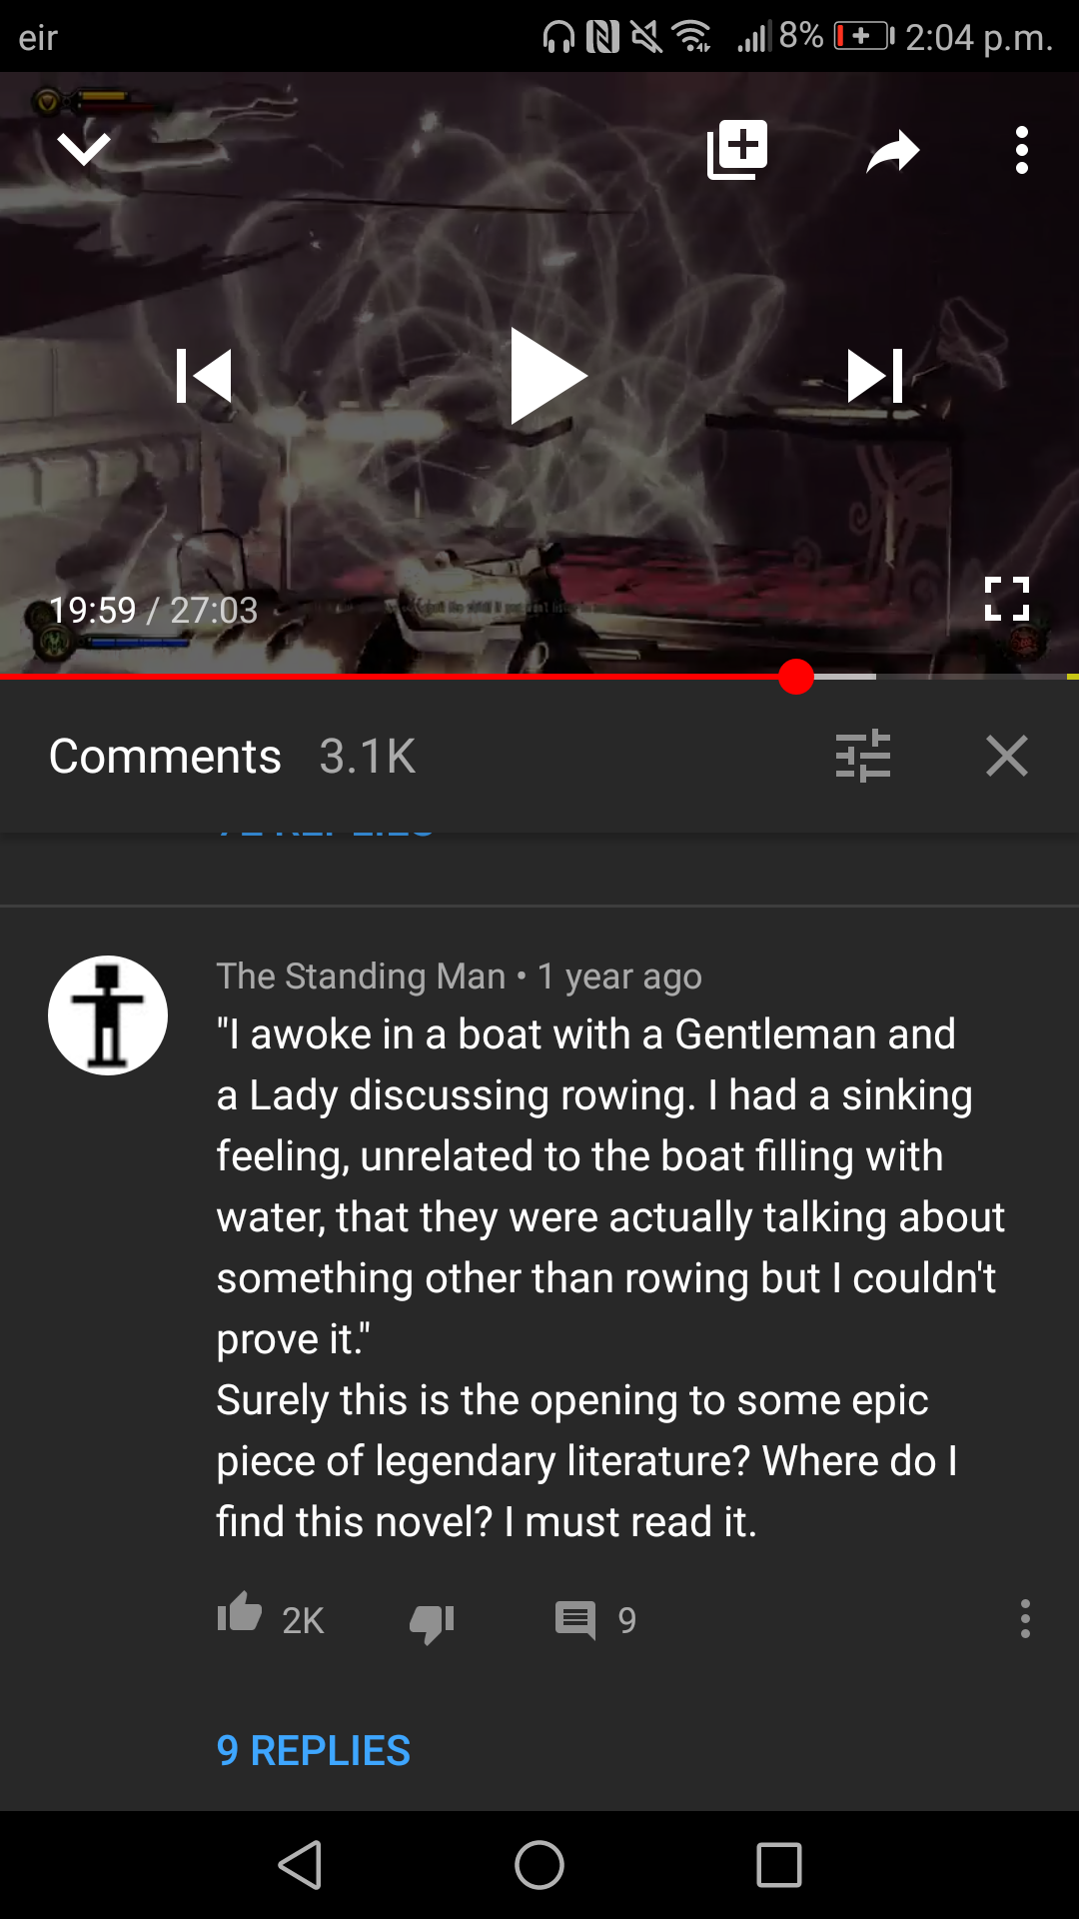The image size is (1079, 1919).
Task: Expand the 9 REPLIES thread
Action: click(x=314, y=1751)
